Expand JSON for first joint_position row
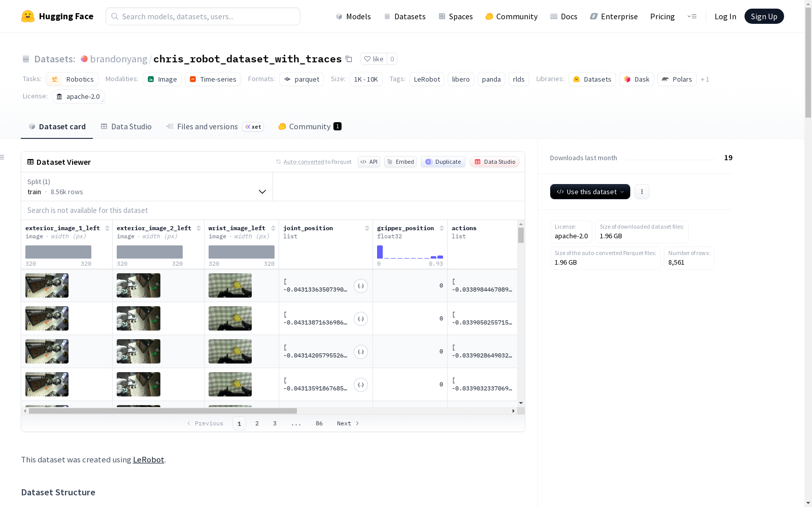The image size is (812, 507). coord(361,286)
